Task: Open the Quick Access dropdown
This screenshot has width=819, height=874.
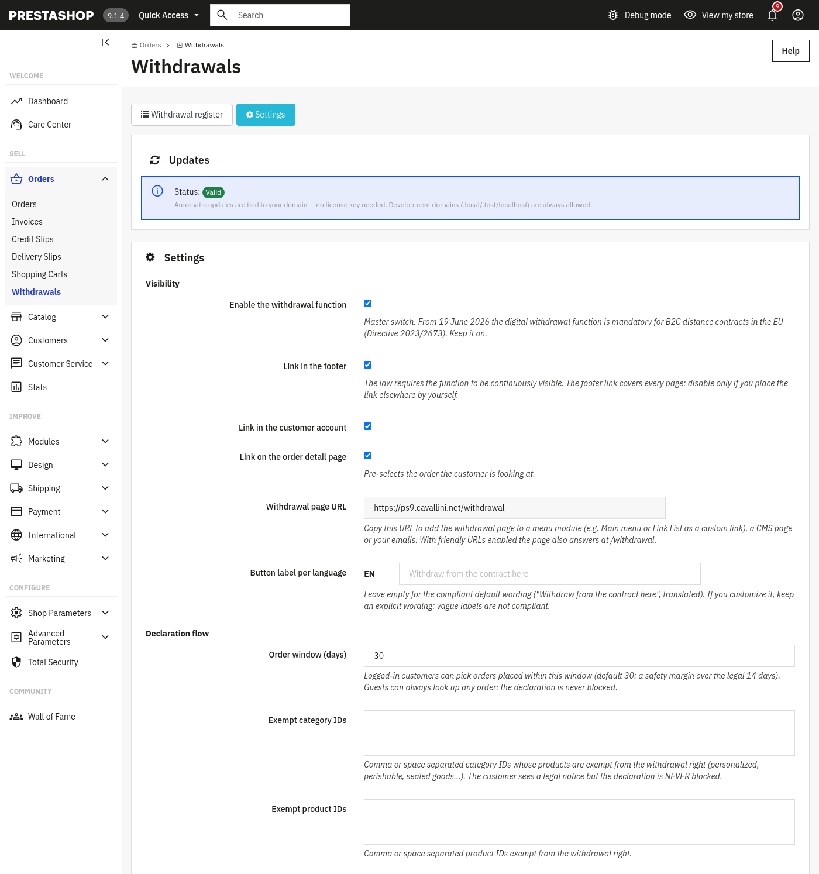Action: [168, 15]
